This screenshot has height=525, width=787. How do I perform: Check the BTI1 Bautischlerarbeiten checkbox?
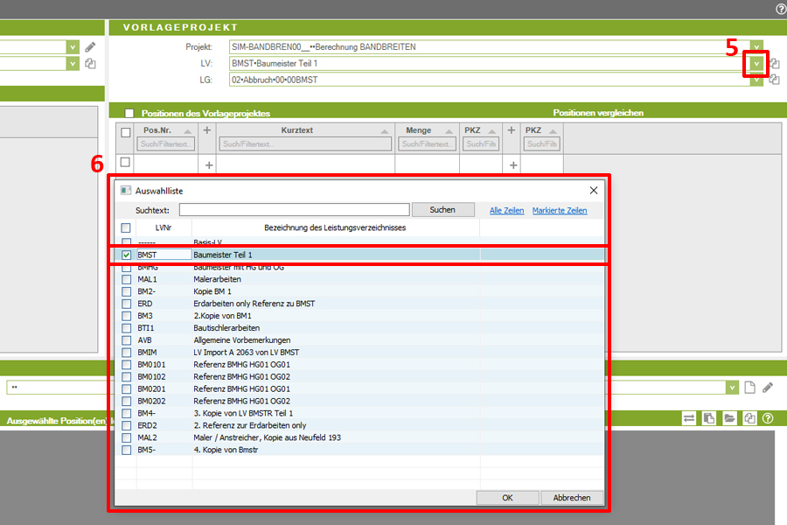[x=127, y=328]
